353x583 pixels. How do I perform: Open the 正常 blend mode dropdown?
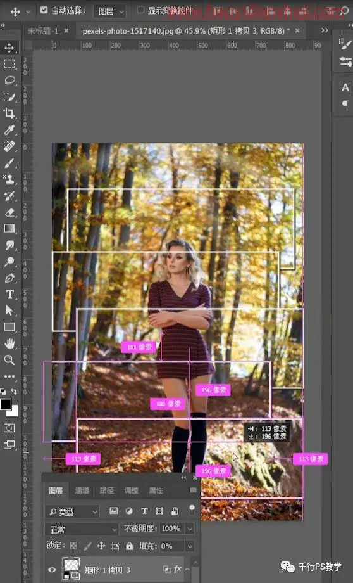pos(82,529)
